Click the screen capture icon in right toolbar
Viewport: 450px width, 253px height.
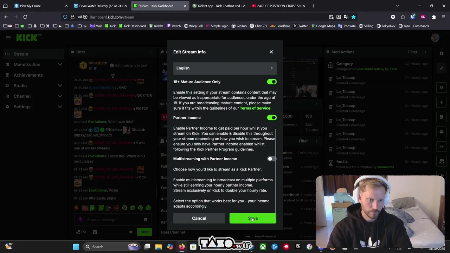point(442,87)
